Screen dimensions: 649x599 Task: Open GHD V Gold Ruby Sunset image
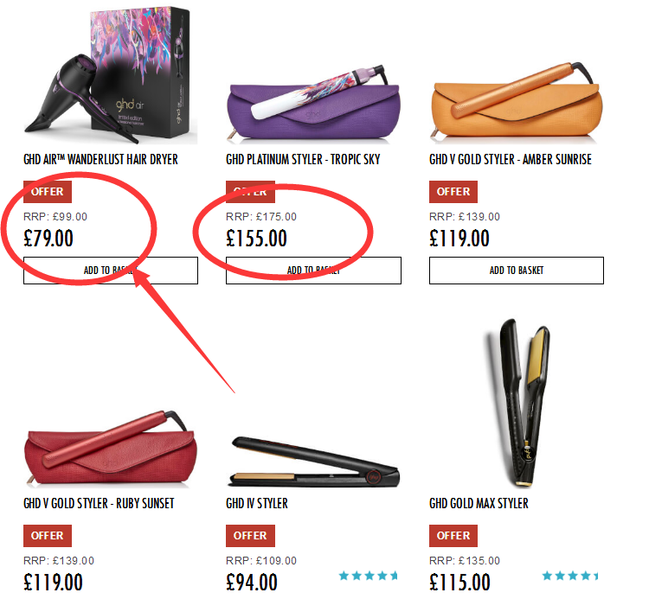[x=111, y=449]
